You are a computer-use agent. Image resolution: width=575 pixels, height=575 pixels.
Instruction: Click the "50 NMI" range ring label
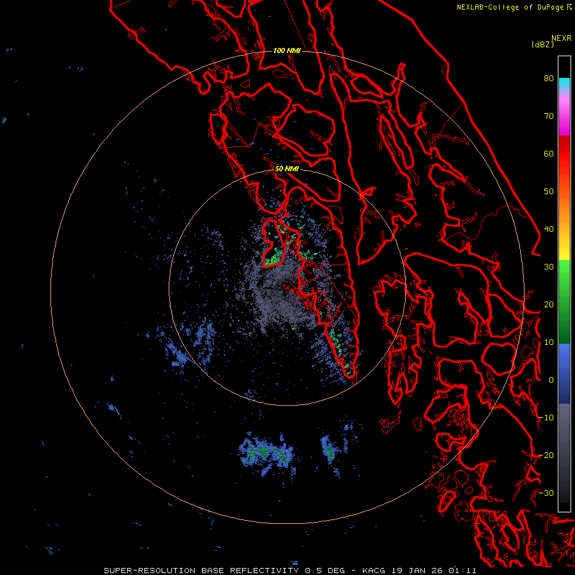pos(287,169)
